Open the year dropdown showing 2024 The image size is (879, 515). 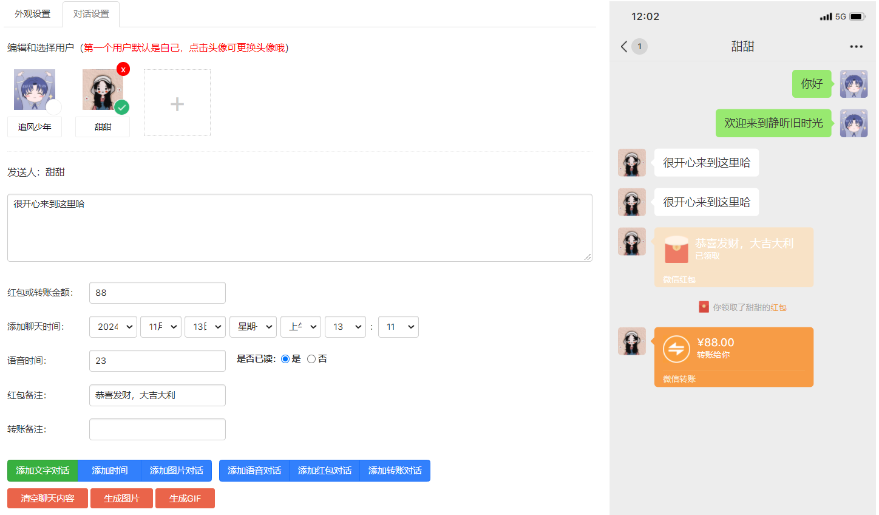(113, 327)
